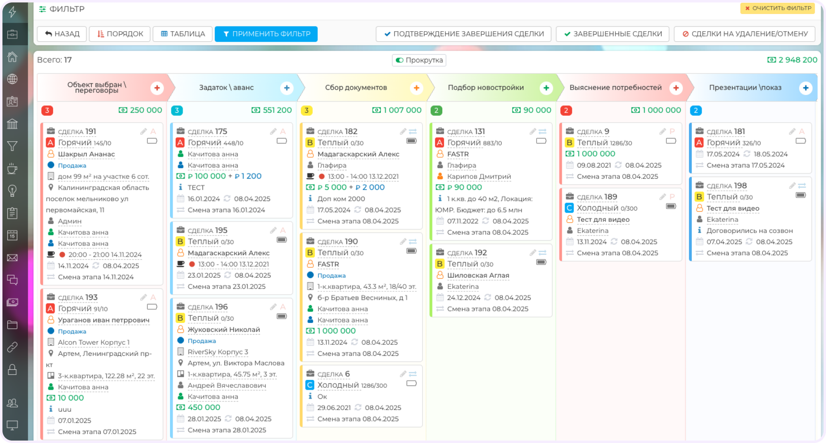Open the folder icon in left sidebar
The image size is (826, 443).
pyautogui.click(x=12, y=325)
